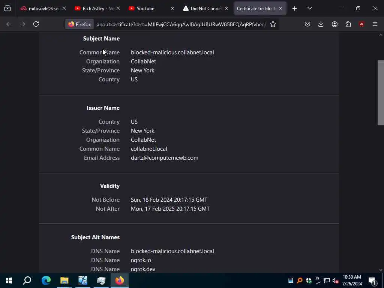Click the Firefox identity badge
The image size is (384, 288).
pyautogui.click(x=79, y=24)
